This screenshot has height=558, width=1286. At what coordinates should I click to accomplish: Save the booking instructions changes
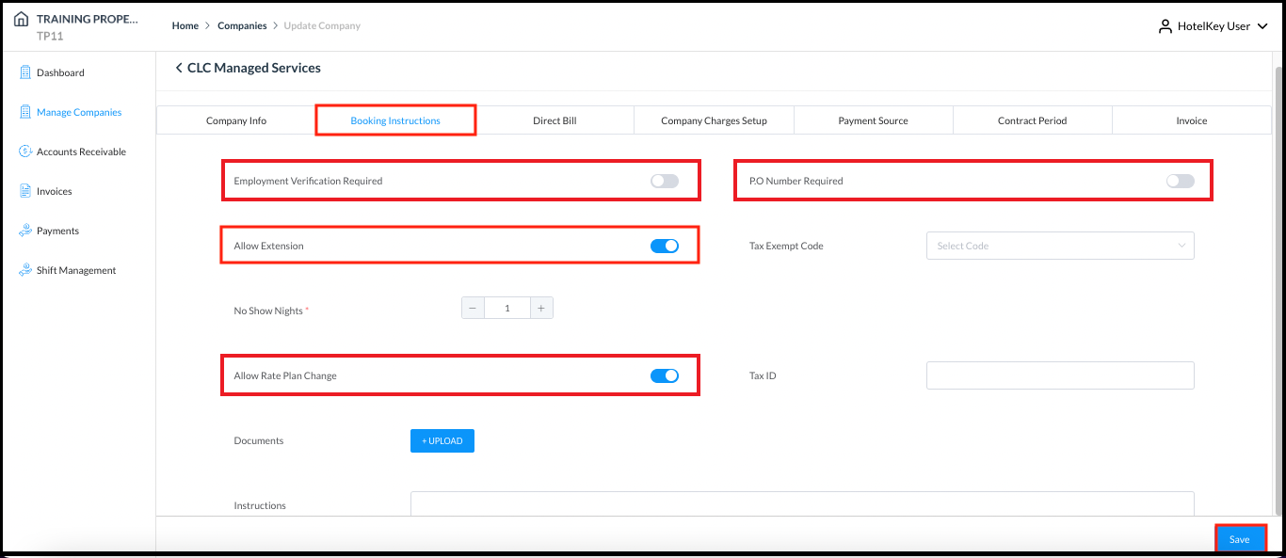click(x=1240, y=538)
